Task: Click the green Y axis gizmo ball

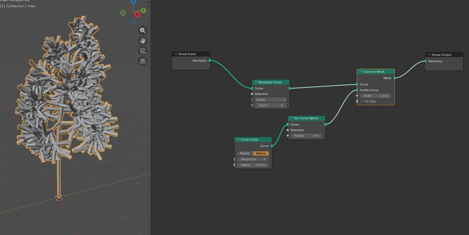Action: tap(143, 11)
